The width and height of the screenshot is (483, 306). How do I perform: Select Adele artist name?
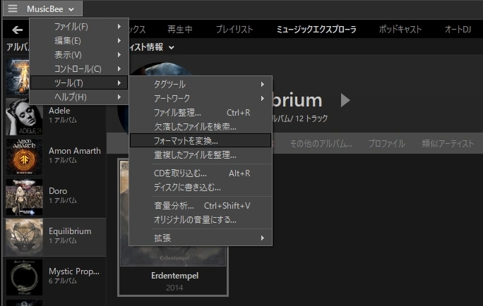coord(59,111)
